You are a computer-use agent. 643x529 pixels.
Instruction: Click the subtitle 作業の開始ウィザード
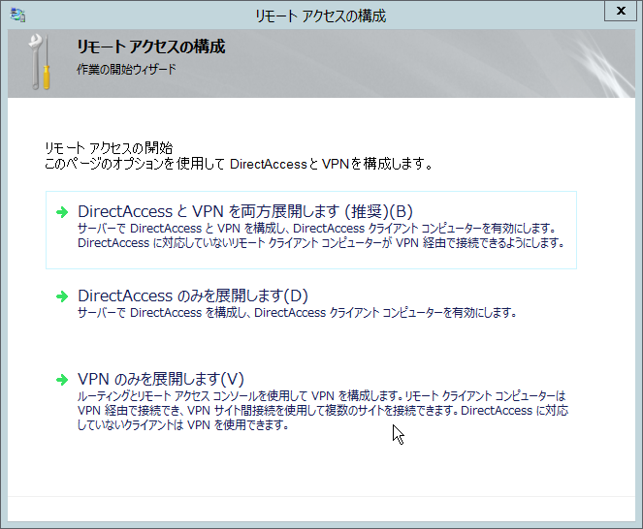[126, 69]
